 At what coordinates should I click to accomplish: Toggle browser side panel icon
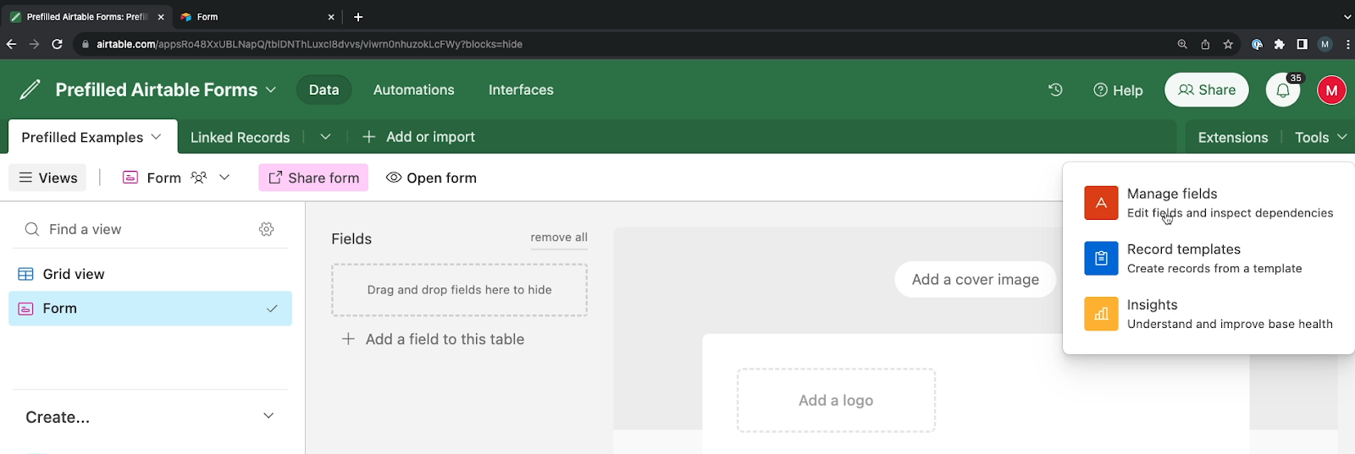(x=1302, y=44)
